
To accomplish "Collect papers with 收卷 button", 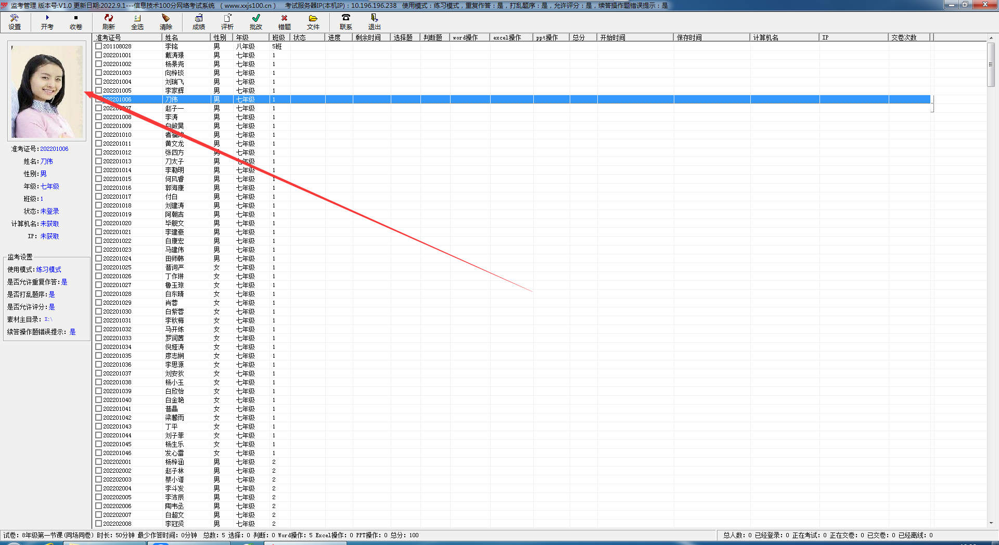I will (76, 22).
